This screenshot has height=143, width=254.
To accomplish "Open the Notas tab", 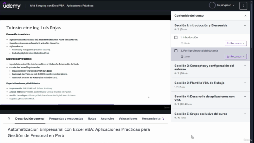I will click(92, 119).
